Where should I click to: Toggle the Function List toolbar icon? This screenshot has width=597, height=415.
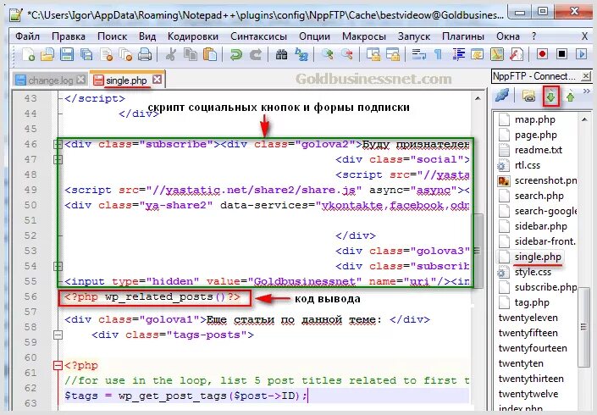[x=517, y=54]
